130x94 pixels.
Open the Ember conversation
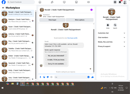[17, 57]
